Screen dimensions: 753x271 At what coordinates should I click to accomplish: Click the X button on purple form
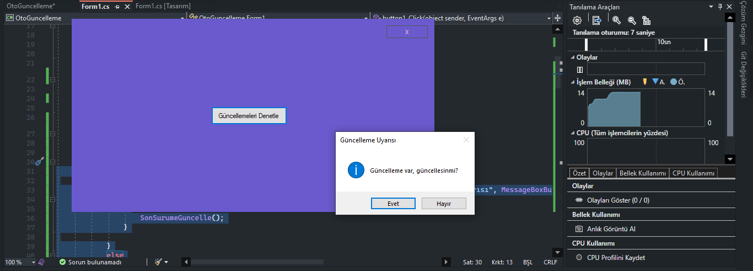407,32
